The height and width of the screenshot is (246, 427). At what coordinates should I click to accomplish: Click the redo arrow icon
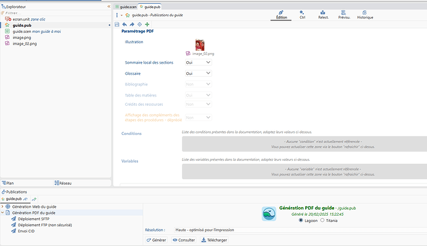click(132, 25)
